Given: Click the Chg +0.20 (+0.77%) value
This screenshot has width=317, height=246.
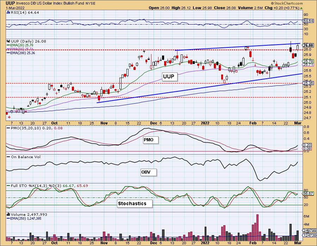Looking at the screenshot, I should (x=282, y=8).
